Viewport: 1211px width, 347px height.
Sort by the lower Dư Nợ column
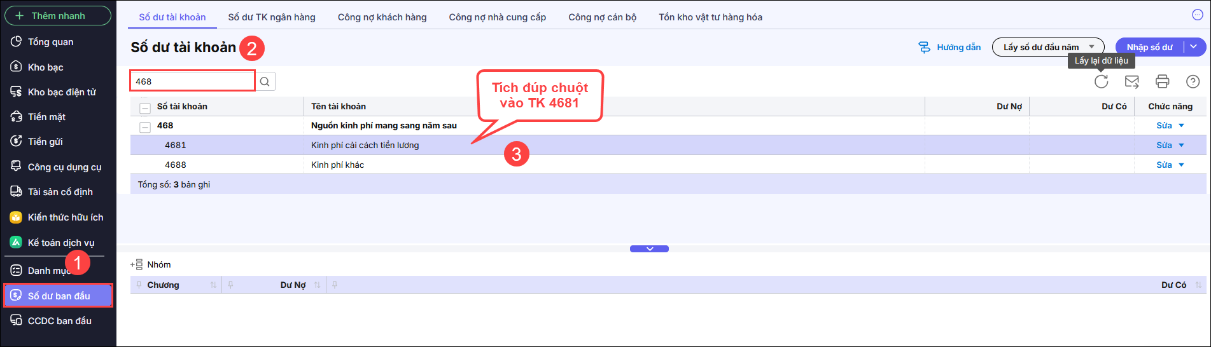tap(317, 285)
